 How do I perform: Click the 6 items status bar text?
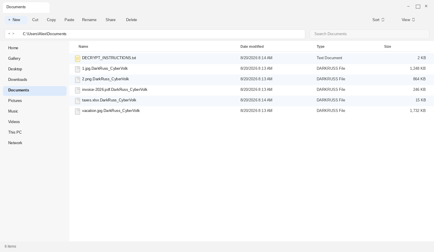[10, 246]
